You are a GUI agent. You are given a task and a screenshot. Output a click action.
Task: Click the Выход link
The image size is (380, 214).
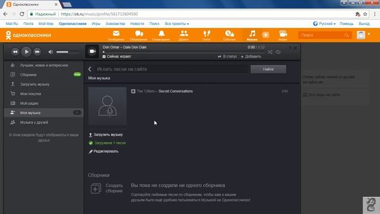pyautogui.click(x=364, y=24)
